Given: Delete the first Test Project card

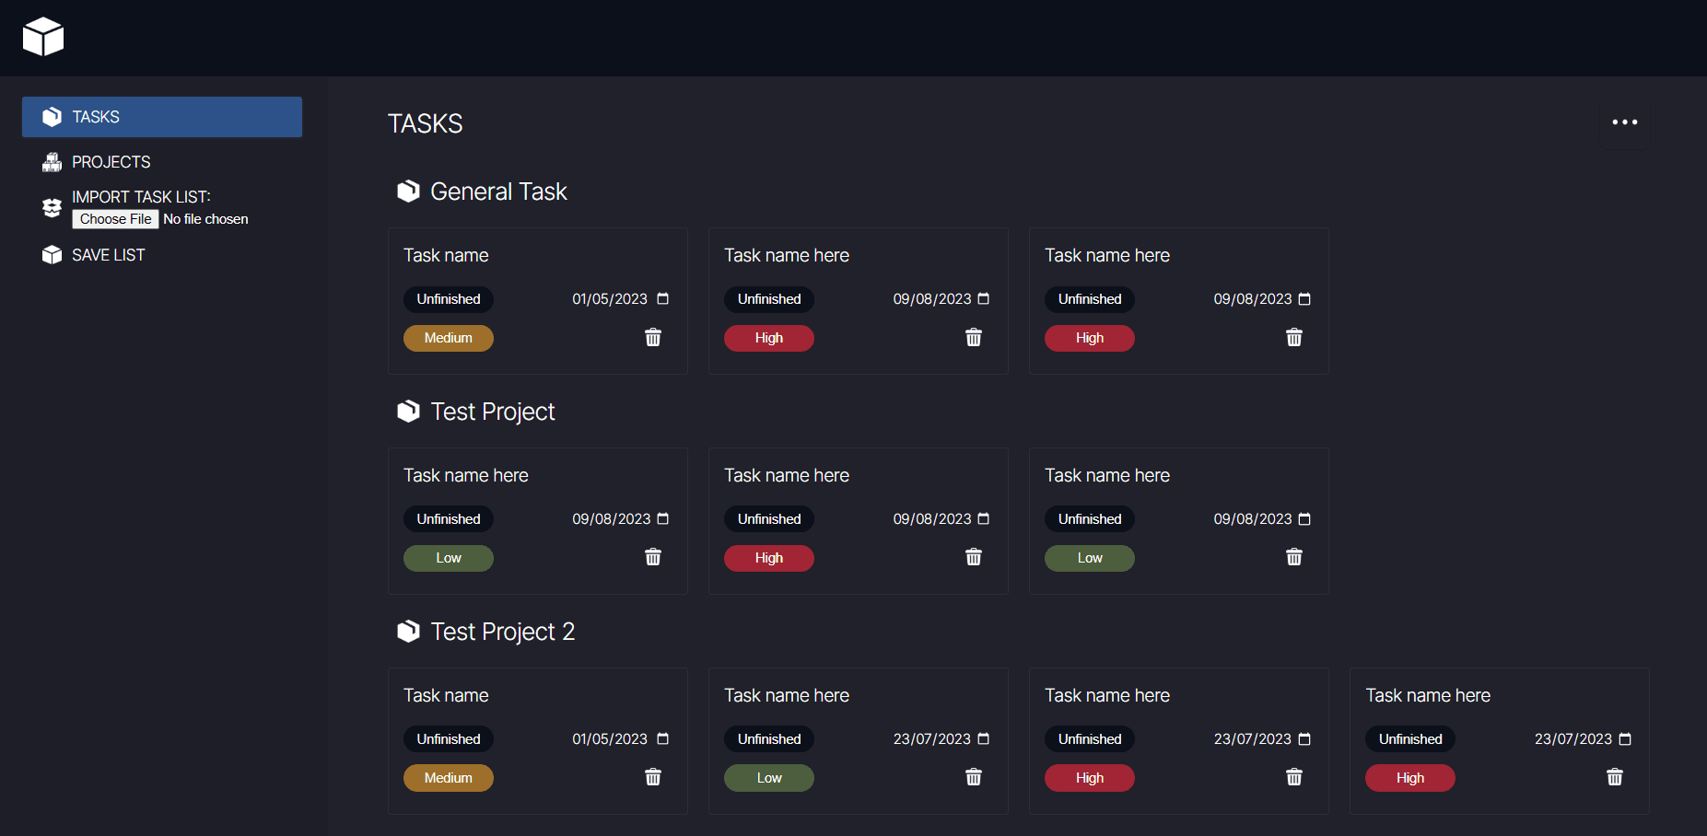Looking at the screenshot, I should (653, 557).
